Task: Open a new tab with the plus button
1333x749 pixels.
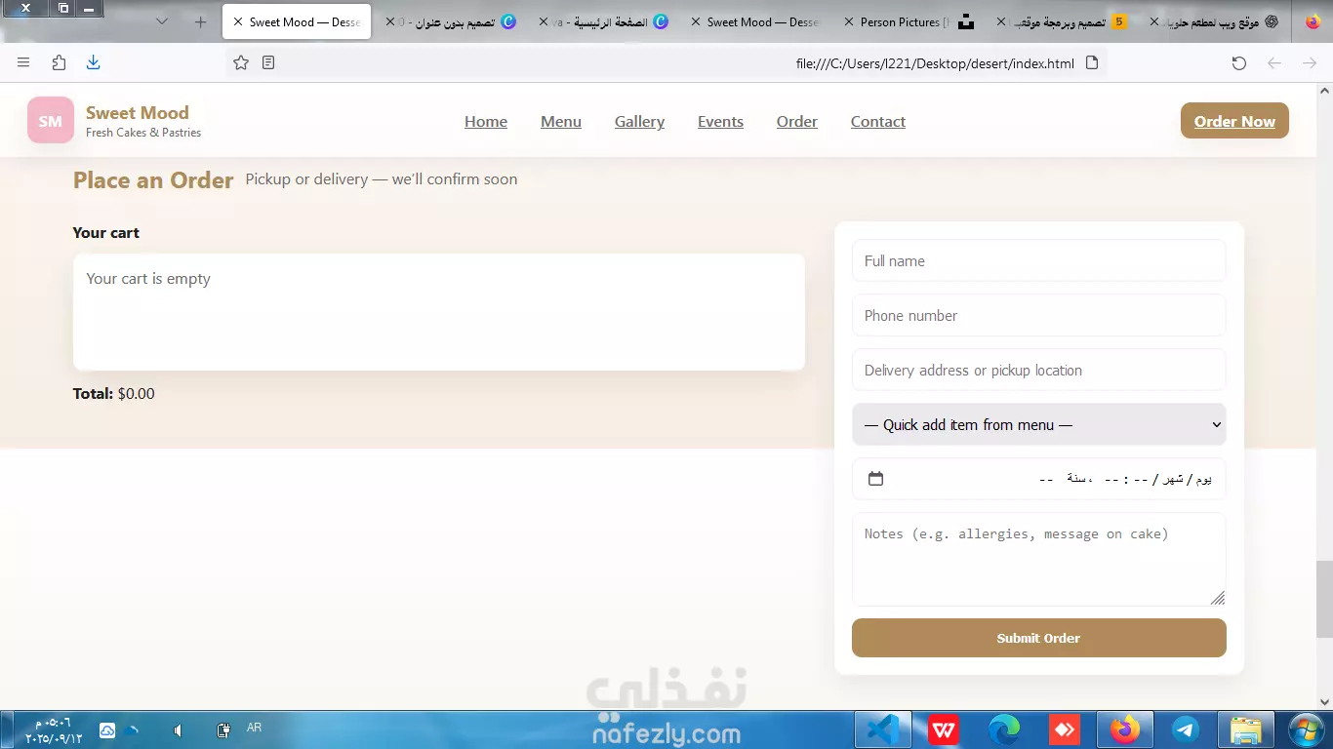Action: [x=201, y=21]
